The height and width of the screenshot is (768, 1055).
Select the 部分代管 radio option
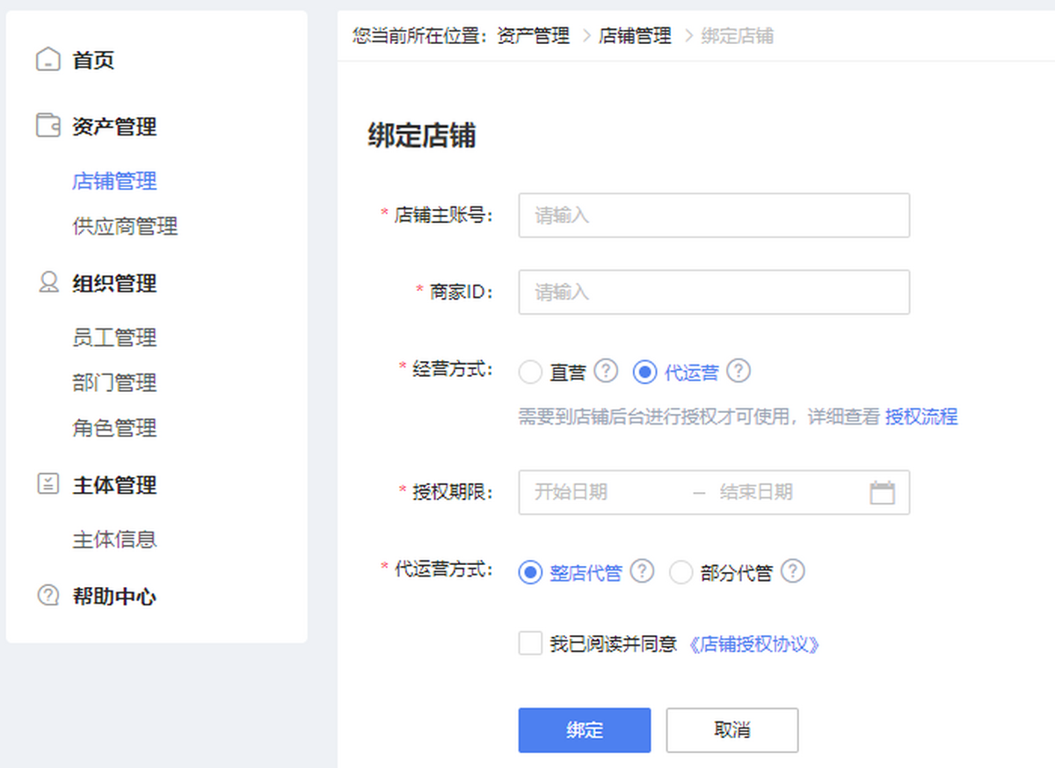coord(681,571)
